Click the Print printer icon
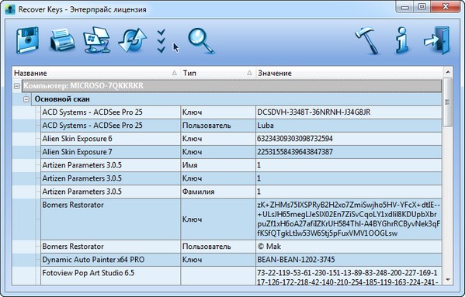Screen dimensions: 465x297 pyautogui.click(x=62, y=40)
